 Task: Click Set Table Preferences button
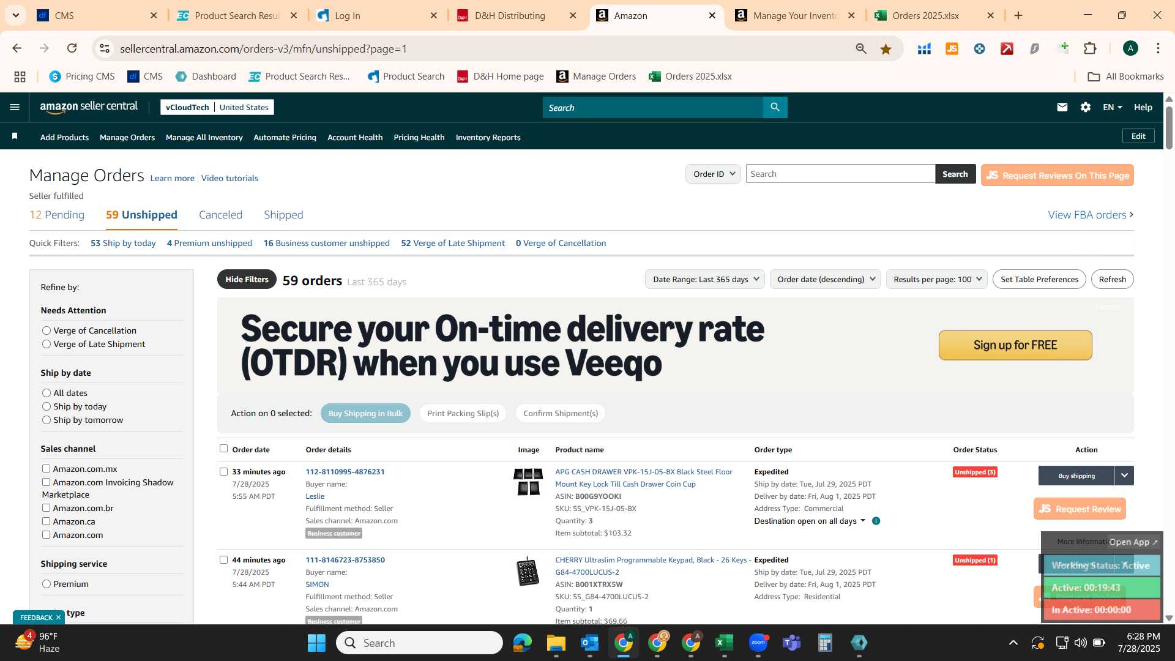click(x=1039, y=279)
